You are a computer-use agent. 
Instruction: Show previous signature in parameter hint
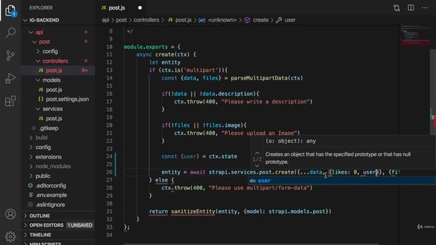coord(258,153)
